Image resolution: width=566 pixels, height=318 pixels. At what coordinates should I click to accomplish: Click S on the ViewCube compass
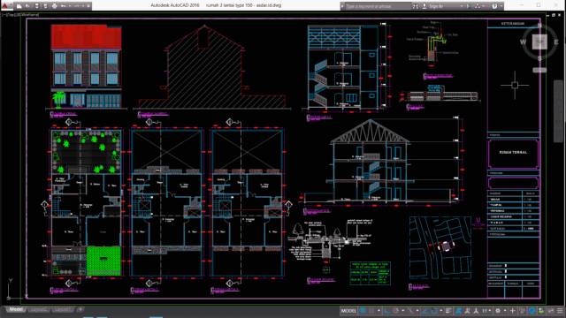click(x=539, y=58)
